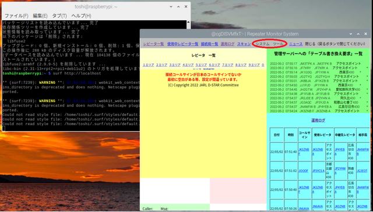Open partner station JG3EOT link
Viewport: 373px width, 212px height.
(362, 171)
